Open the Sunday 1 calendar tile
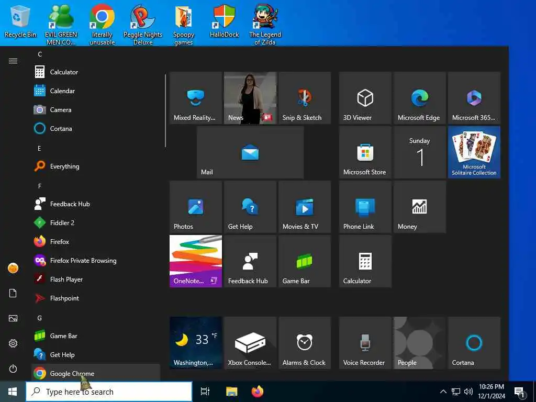 coord(420,152)
